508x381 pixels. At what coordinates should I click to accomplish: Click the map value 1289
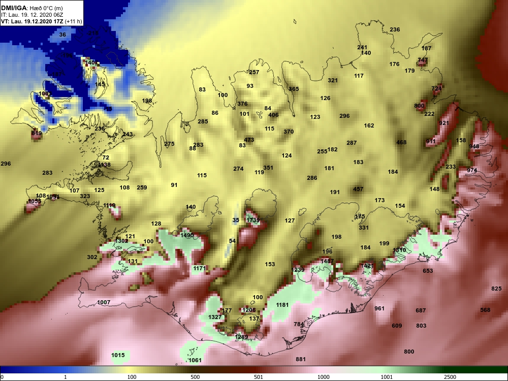tap(241, 337)
